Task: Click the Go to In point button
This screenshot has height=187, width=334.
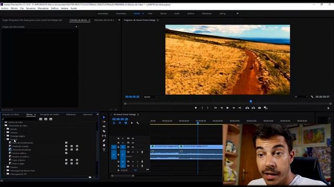Action: click(x=216, y=108)
